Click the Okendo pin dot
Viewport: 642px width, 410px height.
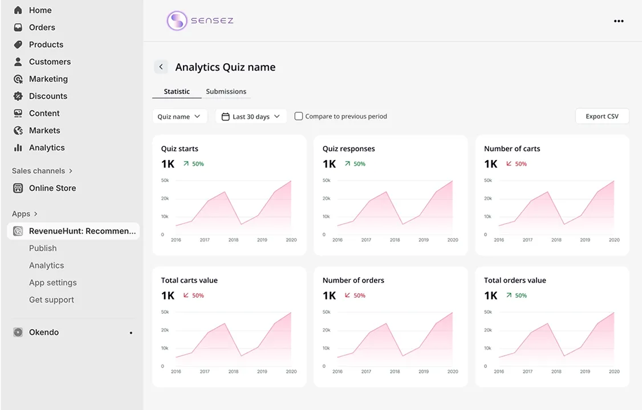tap(131, 333)
